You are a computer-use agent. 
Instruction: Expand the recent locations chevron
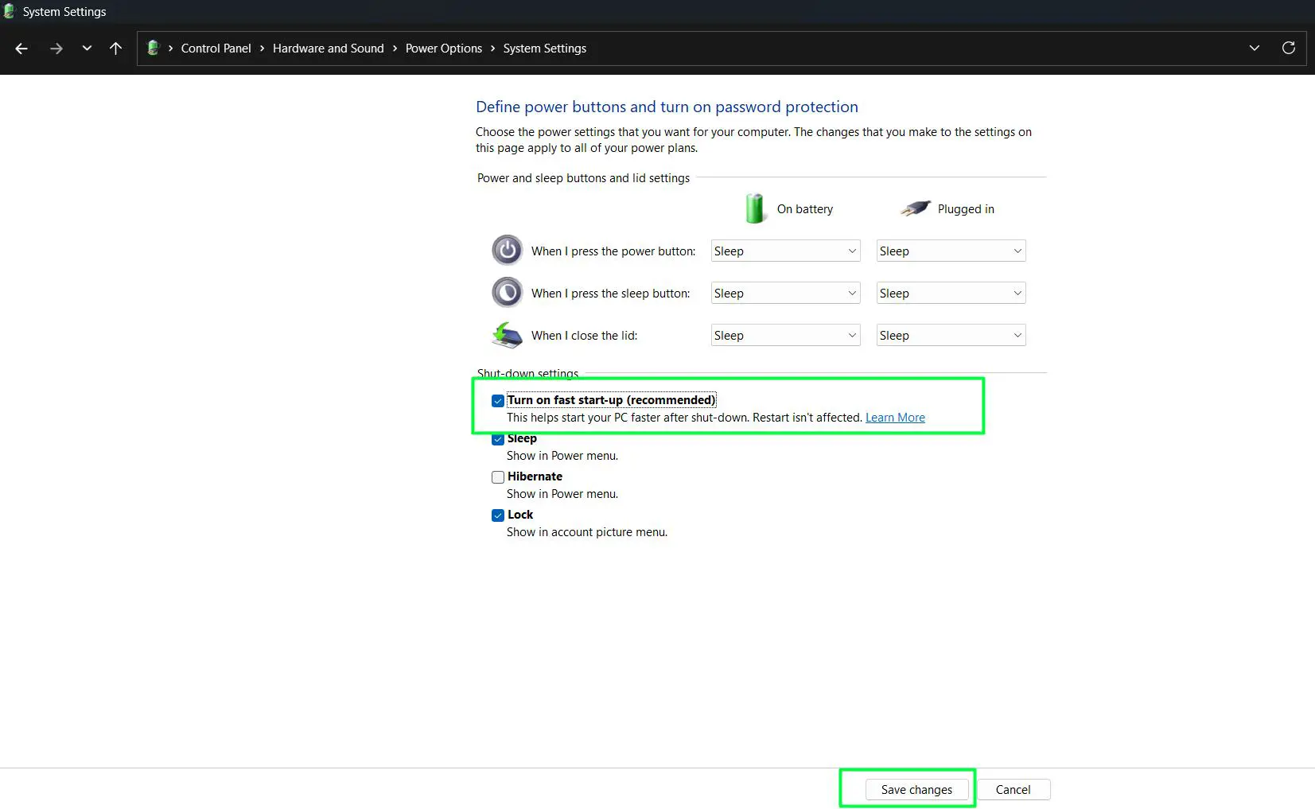(x=87, y=49)
